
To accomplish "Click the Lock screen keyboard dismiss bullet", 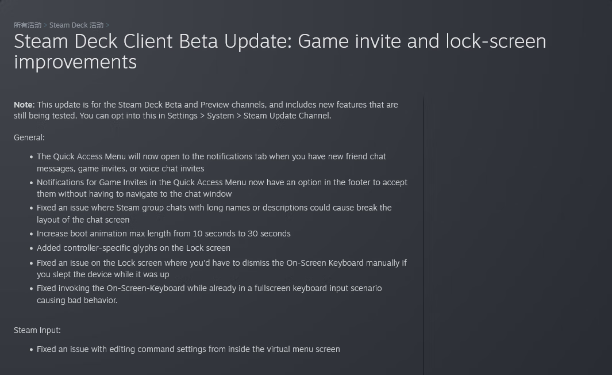I will point(222,269).
